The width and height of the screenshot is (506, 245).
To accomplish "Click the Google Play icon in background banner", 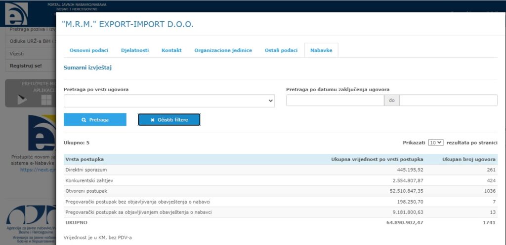I will [x=22, y=100].
